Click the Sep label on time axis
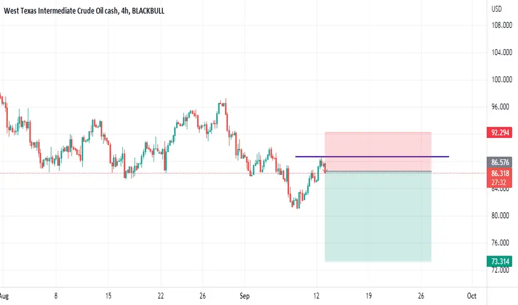The height and width of the screenshot is (305, 518). click(x=245, y=296)
